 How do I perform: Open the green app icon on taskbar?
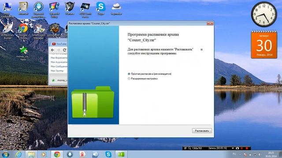pos(121,154)
